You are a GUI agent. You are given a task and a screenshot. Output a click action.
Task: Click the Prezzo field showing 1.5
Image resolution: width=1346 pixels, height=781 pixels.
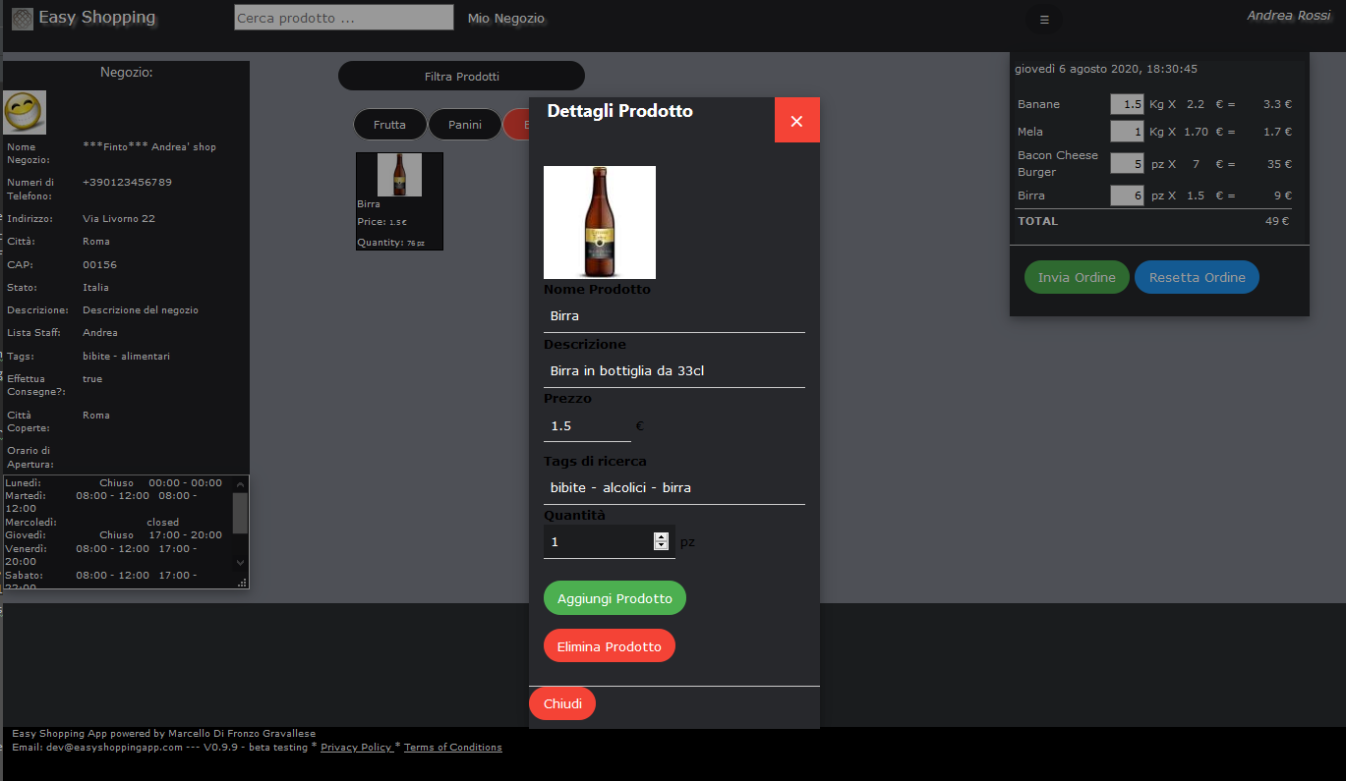(587, 426)
